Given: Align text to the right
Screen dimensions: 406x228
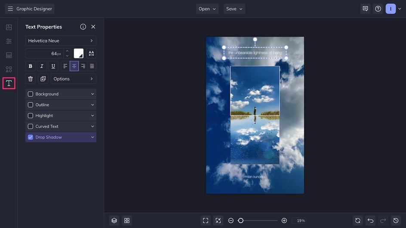Looking at the screenshot, I should click(x=83, y=66).
